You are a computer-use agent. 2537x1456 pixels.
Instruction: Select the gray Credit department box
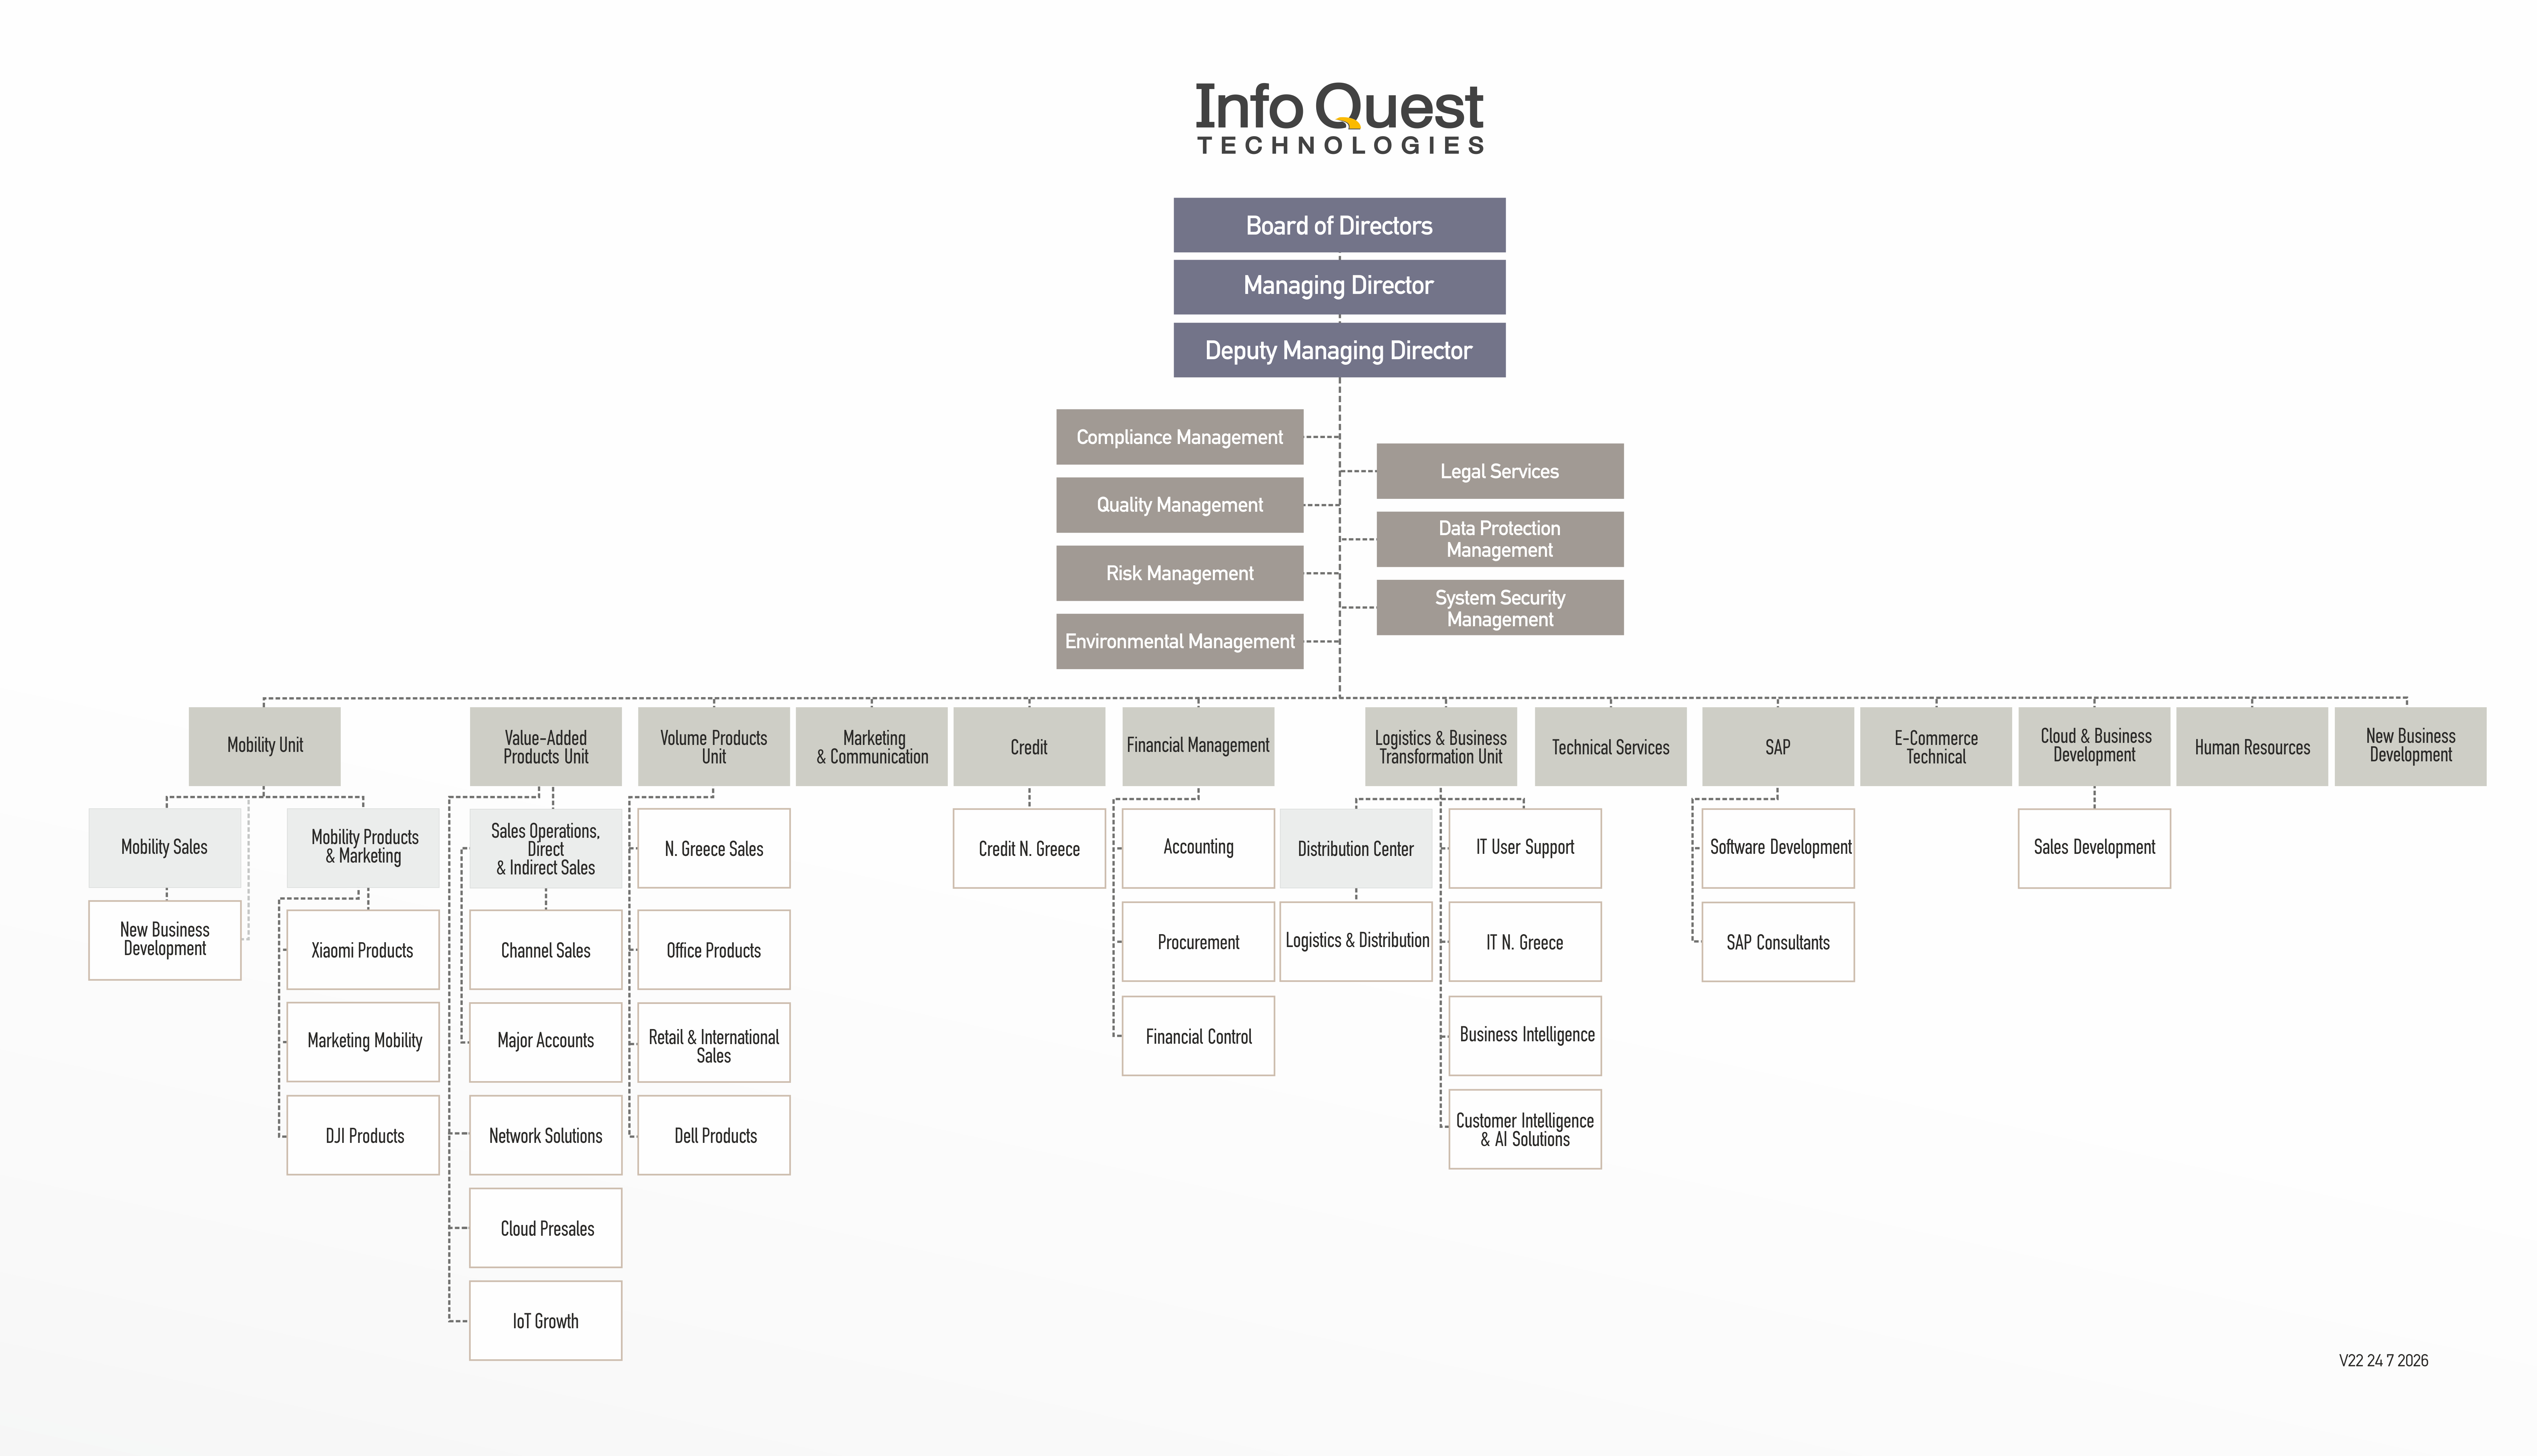coord(1029,746)
